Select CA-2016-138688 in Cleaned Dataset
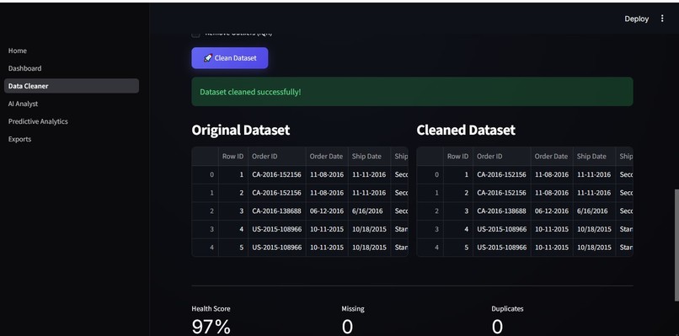 click(502, 211)
